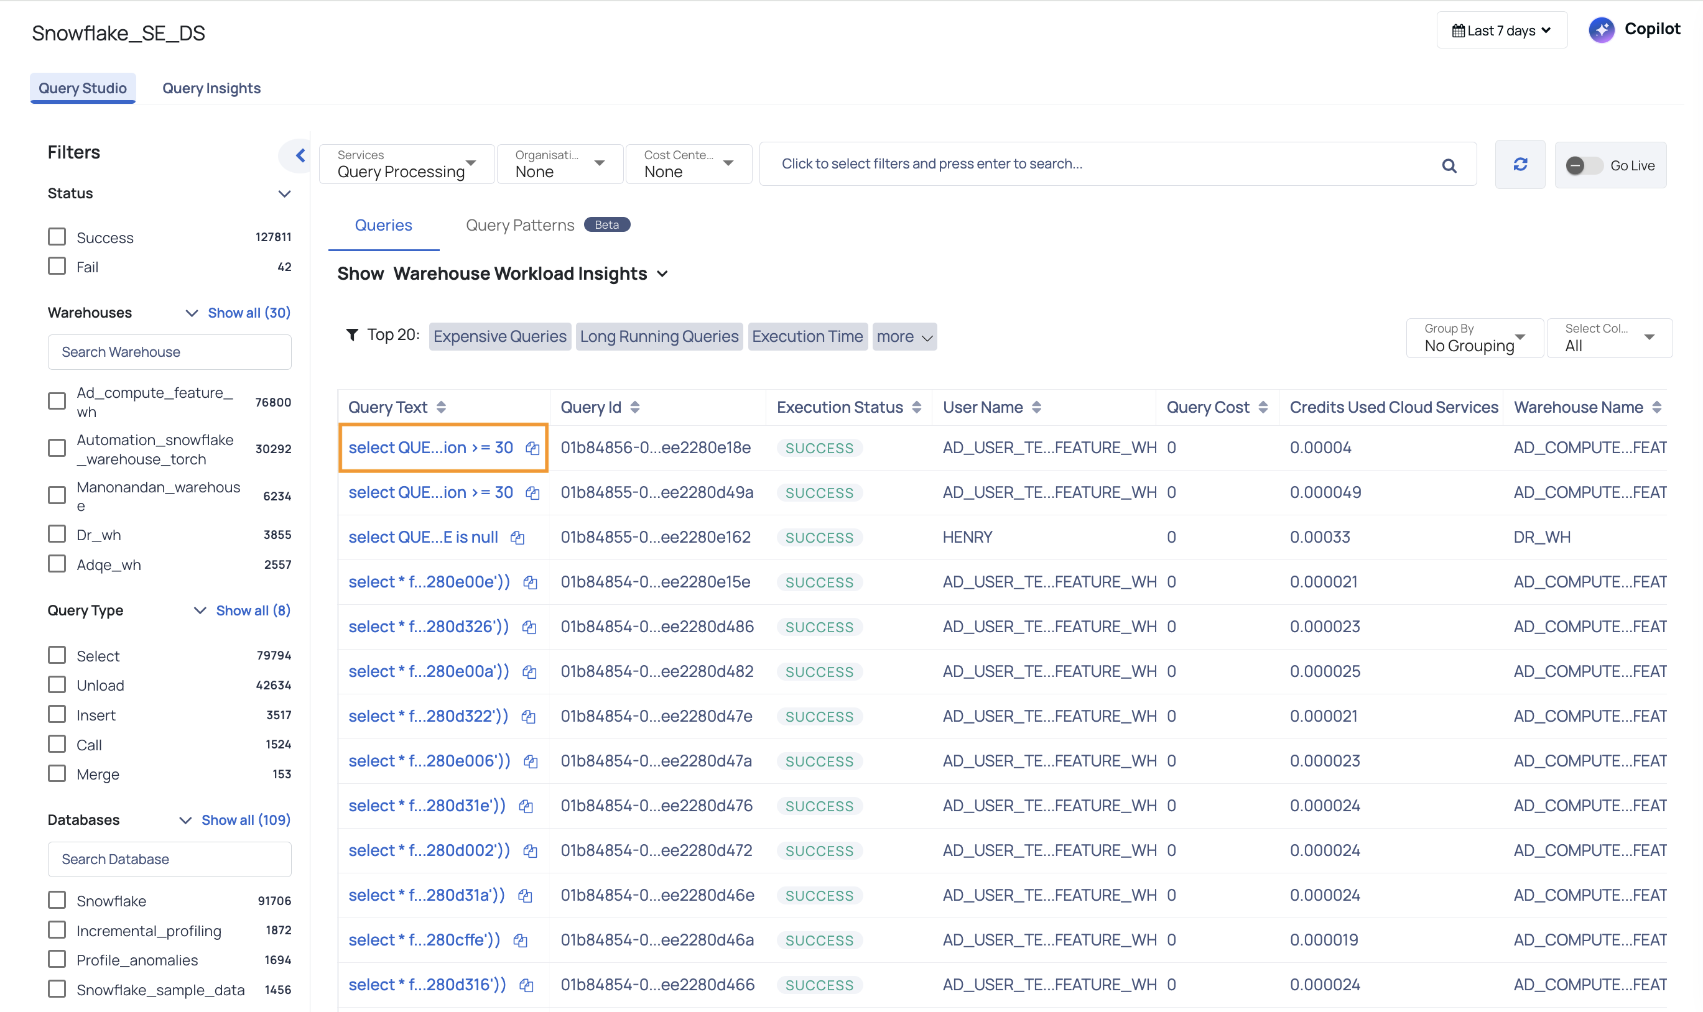
Task: Switch to the Query Studio tab
Action: pyautogui.click(x=83, y=88)
